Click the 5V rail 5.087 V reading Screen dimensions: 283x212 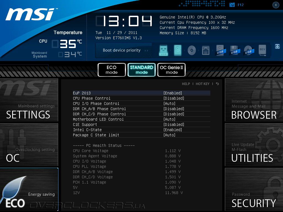173,187
